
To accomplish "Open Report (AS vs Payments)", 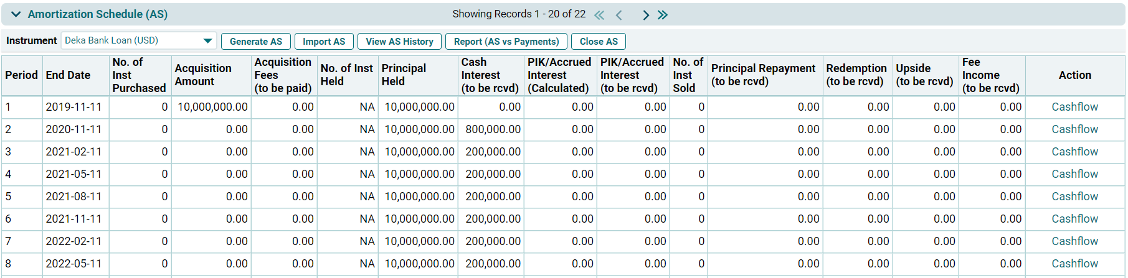I will (x=506, y=42).
